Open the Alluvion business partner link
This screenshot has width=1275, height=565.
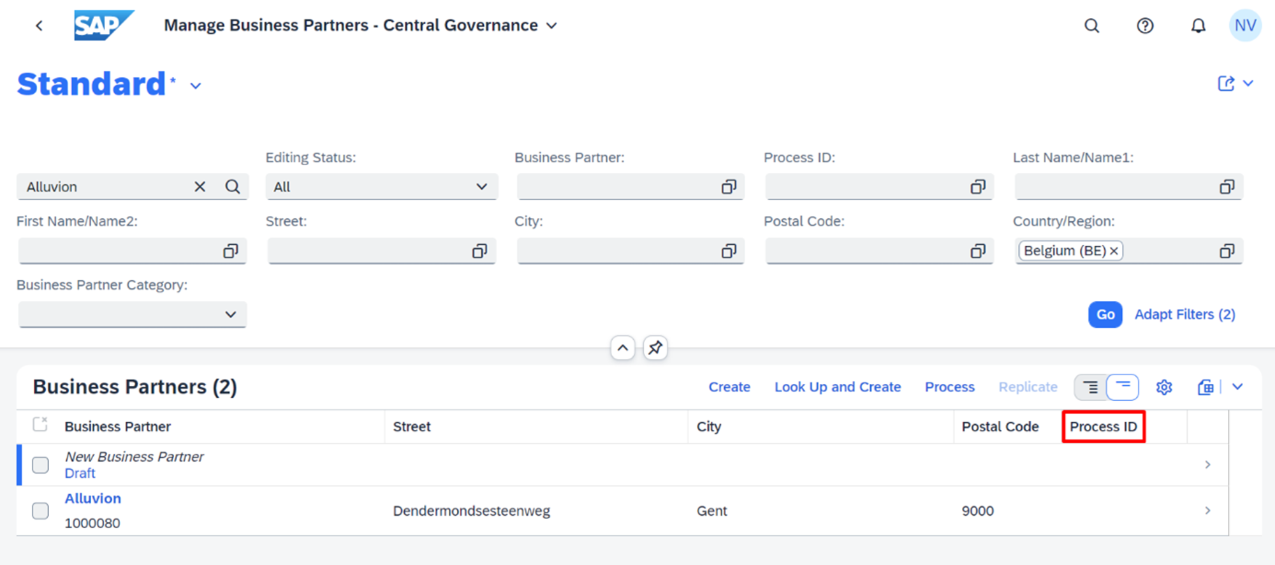coord(93,499)
